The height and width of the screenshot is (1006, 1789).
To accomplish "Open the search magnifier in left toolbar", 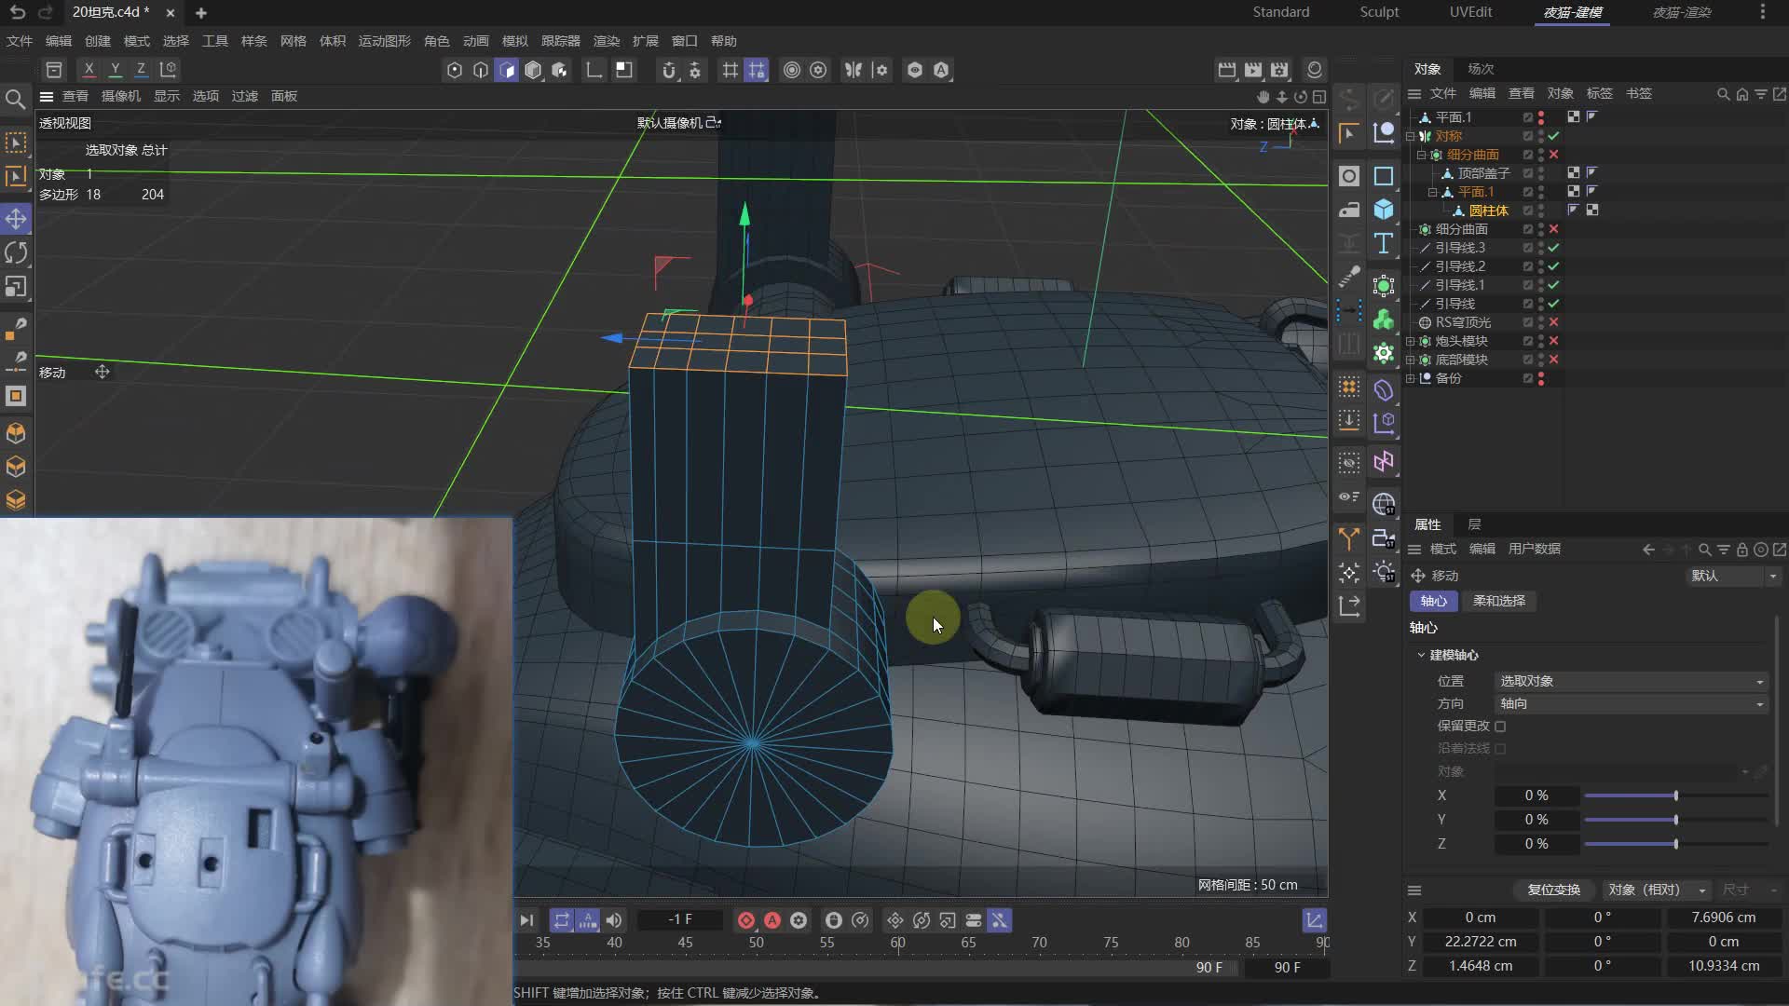I will click(x=15, y=99).
